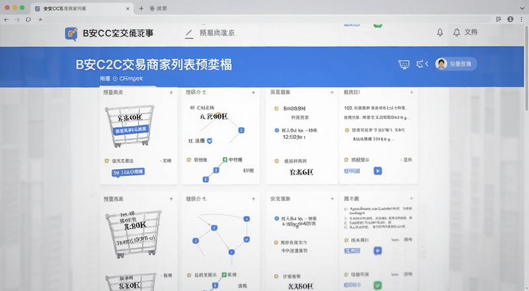
Task: Select the blue radio dot in second-row third card
Action: coord(276,218)
